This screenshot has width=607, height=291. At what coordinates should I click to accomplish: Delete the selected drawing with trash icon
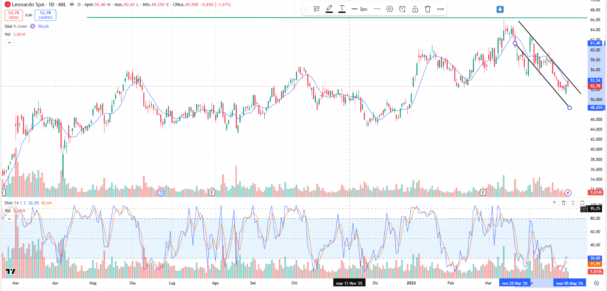[428, 9]
